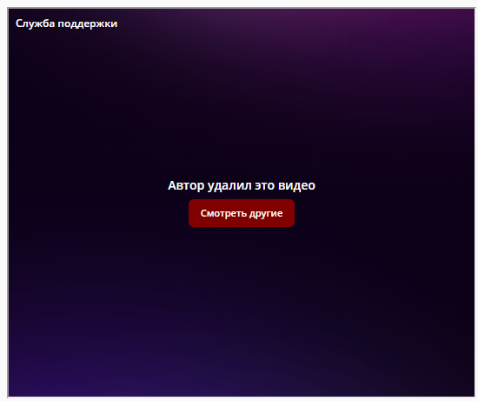Click the word видео in the message
This screenshot has width=478, height=401.
coord(296,185)
